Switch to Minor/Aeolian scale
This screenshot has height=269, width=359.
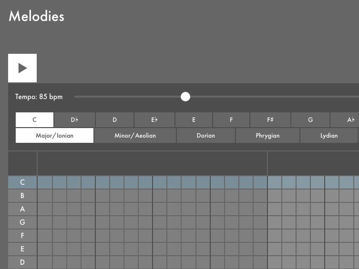[135, 136]
